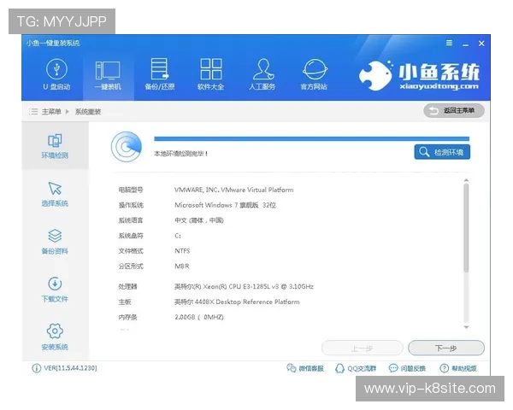Image resolution: width=513 pixels, height=410 pixels.
Task: Click the Microsoft Windows 7 旗舰版 value
Action: click(225, 205)
